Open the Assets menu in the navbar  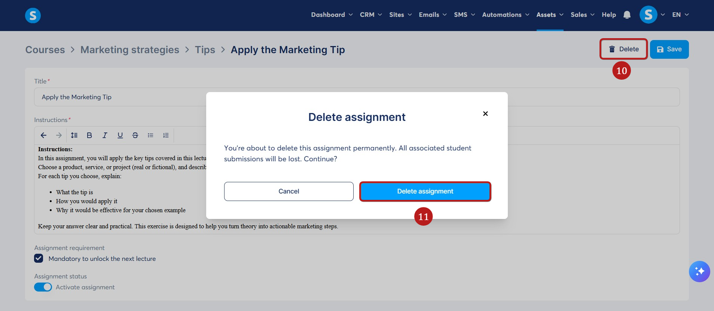tap(550, 15)
